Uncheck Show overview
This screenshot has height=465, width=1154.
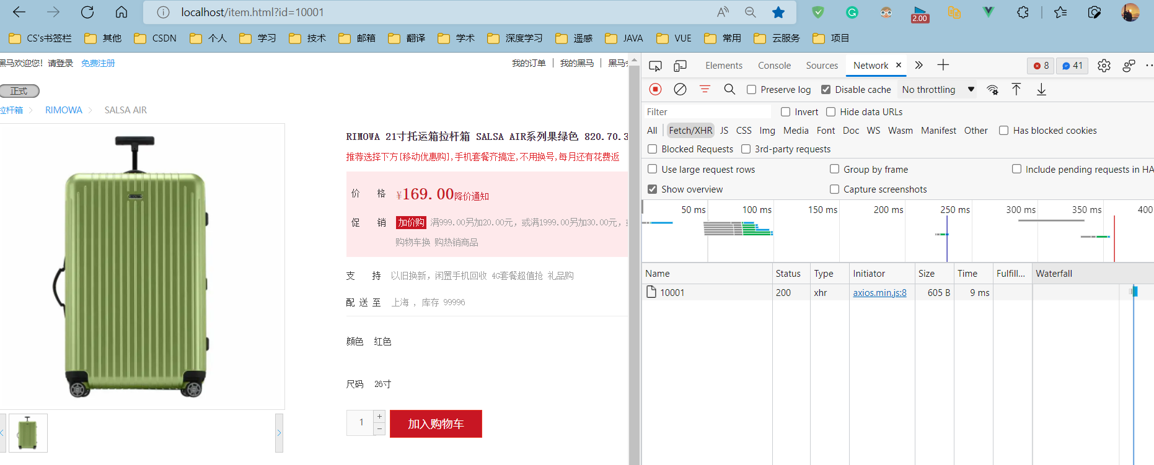(x=652, y=189)
